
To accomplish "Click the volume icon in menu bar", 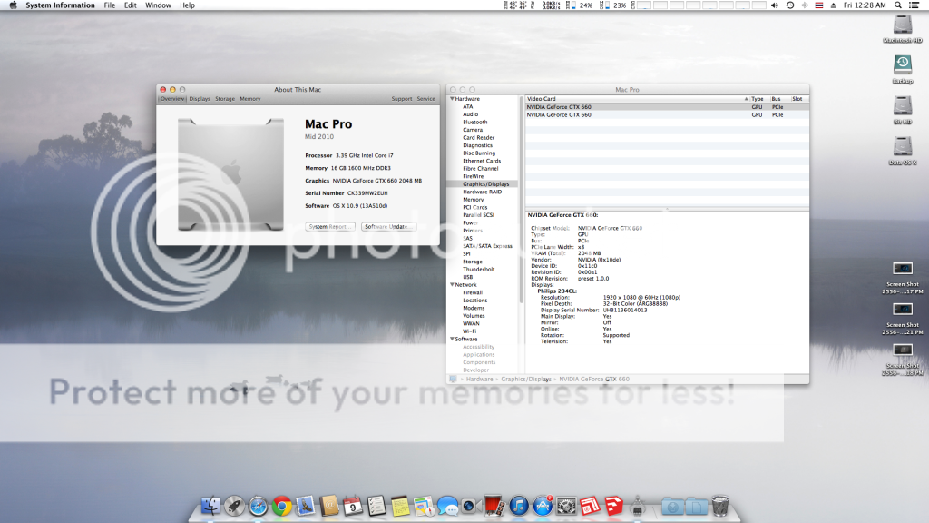I will click(775, 5).
